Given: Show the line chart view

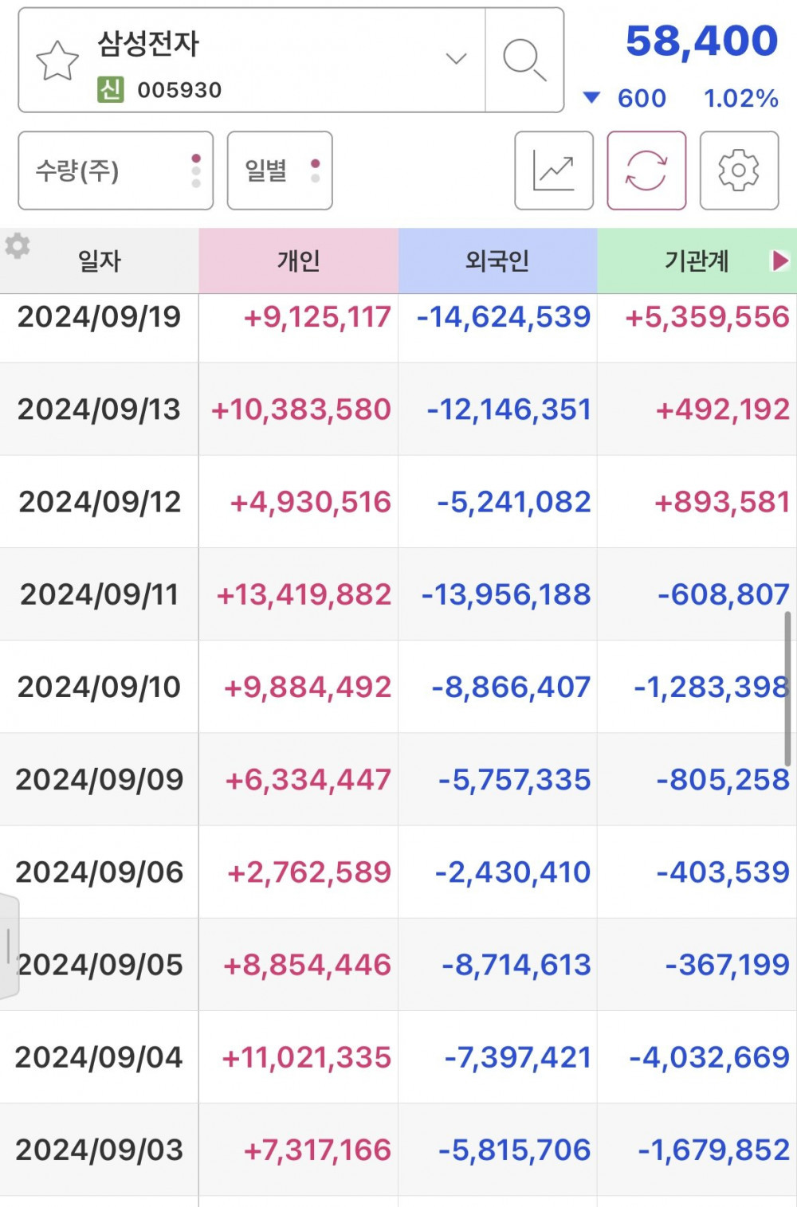Looking at the screenshot, I should coord(554,170).
